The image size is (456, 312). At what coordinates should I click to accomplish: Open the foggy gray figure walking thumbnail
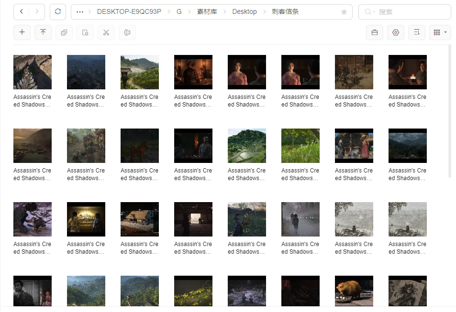point(300,219)
